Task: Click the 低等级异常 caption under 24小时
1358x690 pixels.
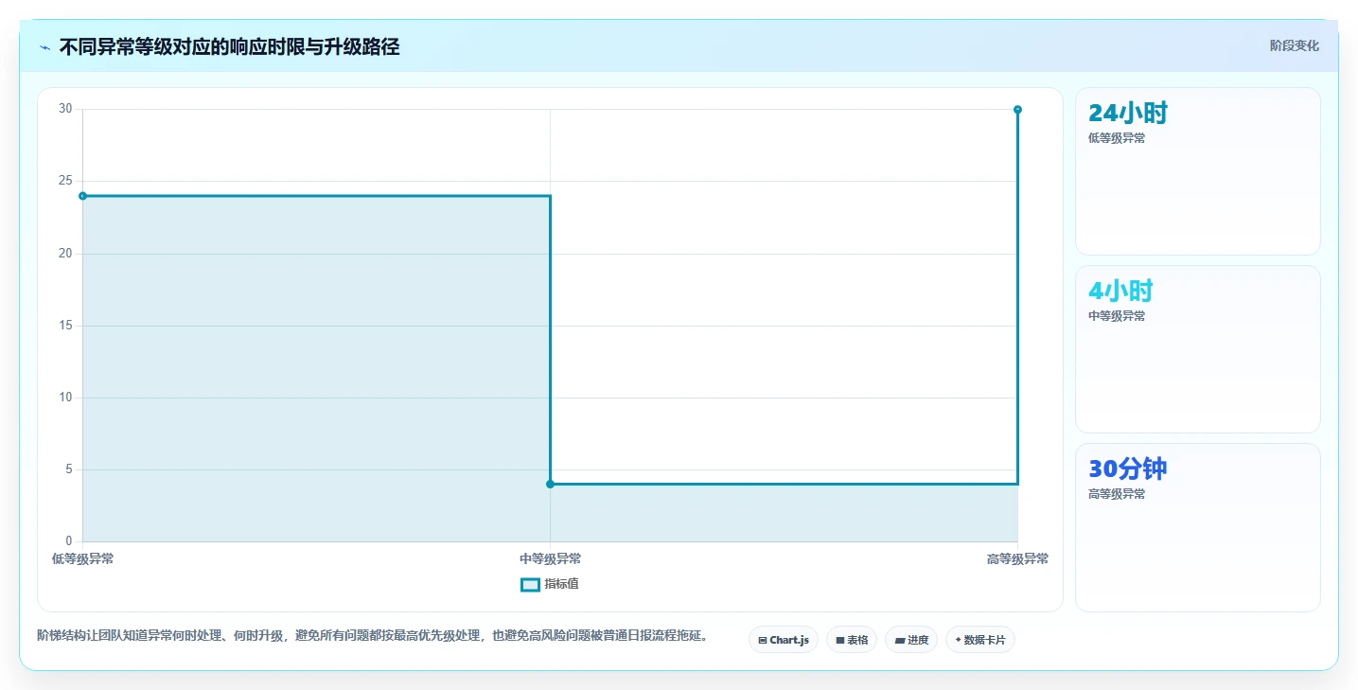Action: coord(1117,138)
